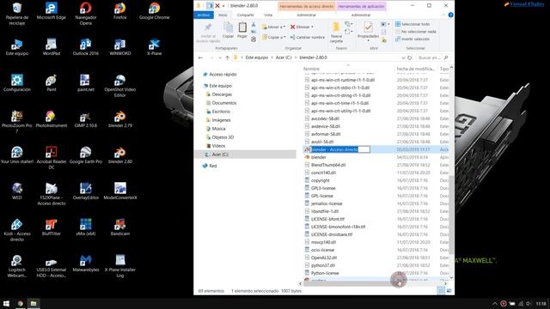Select the vMix (x64) desktop icon
This screenshot has width=550, height=309.
point(86,227)
